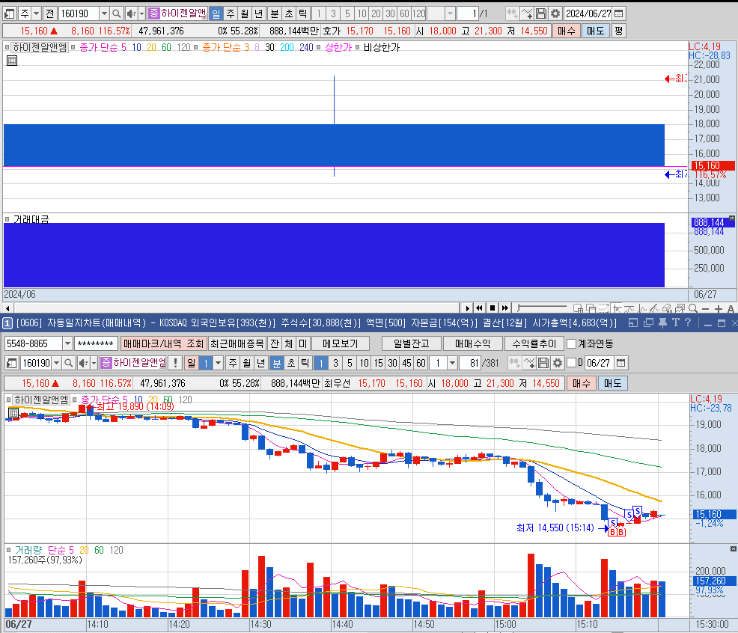Toggle lower chart panel layout icon
The height and width of the screenshot is (633, 738).
(12, 363)
